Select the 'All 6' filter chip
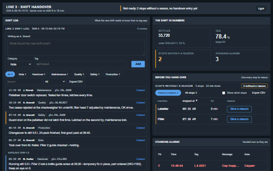The height and width of the screenshot is (171, 273). (10, 74)
